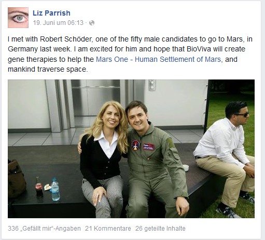View the 336 Gefällt mir-Angaben list

coord(44,229)
